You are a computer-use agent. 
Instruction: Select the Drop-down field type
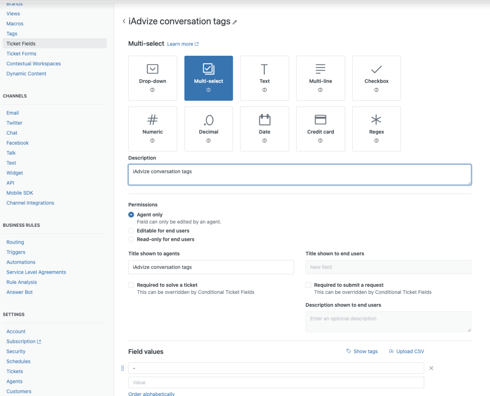point(152,78)
